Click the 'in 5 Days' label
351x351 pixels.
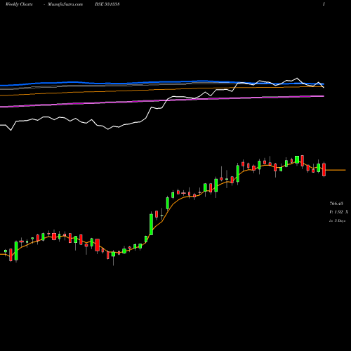click(337, 220)
